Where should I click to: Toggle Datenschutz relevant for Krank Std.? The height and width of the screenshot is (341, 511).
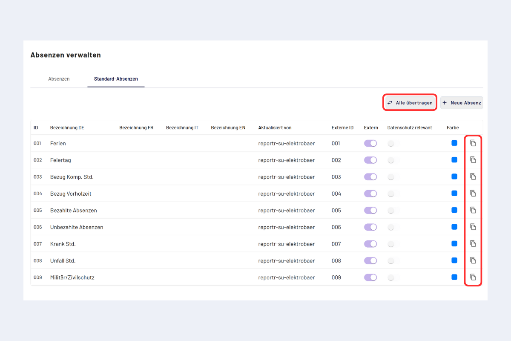(x=391, y=244)
